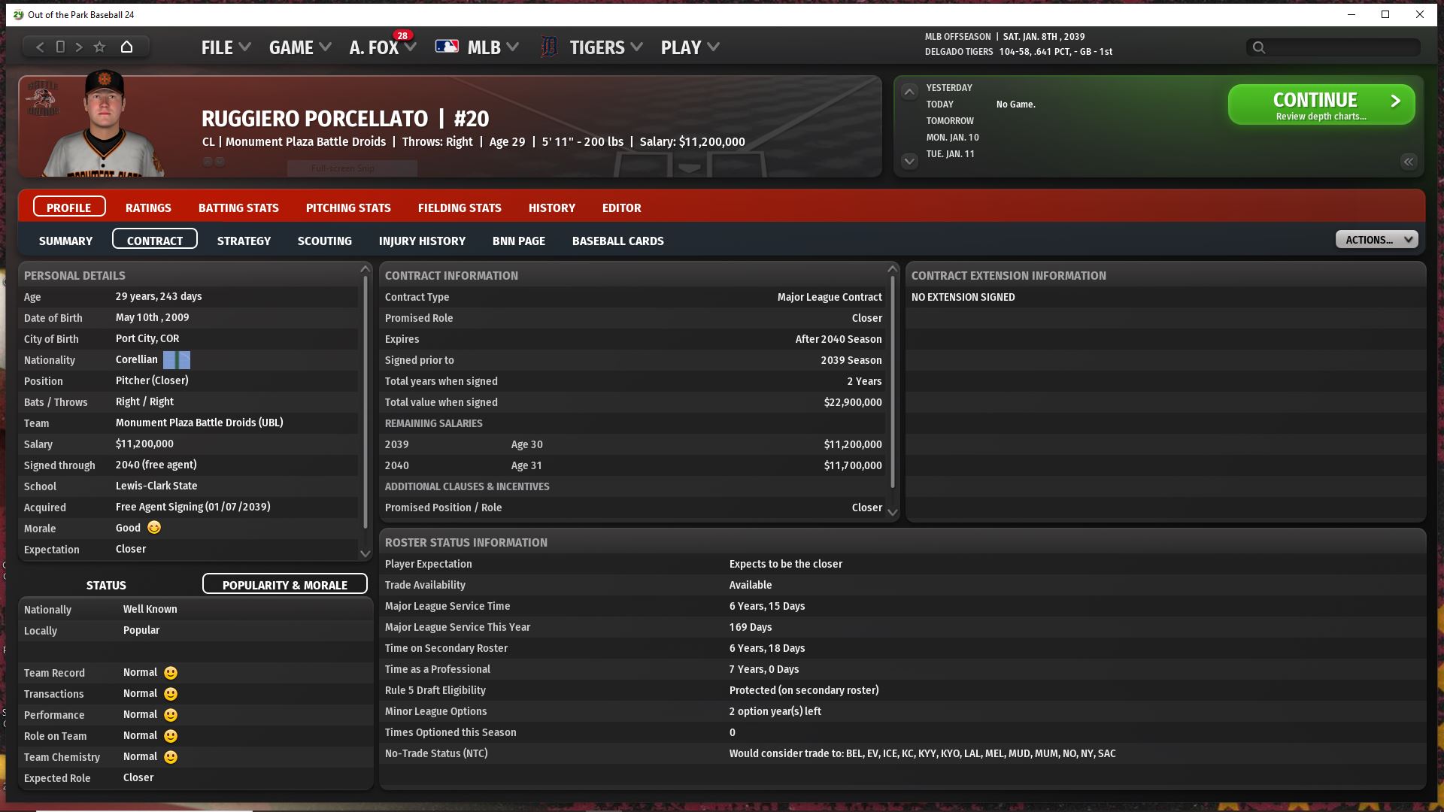Click the search magnifier icon

1258,47
